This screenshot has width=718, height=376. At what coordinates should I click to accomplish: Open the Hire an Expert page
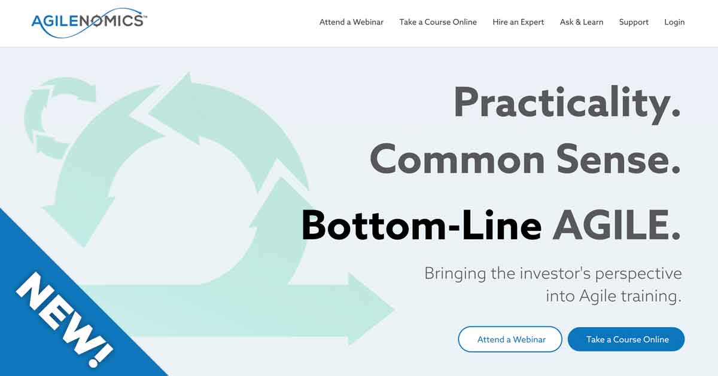(x=518, y=22)
